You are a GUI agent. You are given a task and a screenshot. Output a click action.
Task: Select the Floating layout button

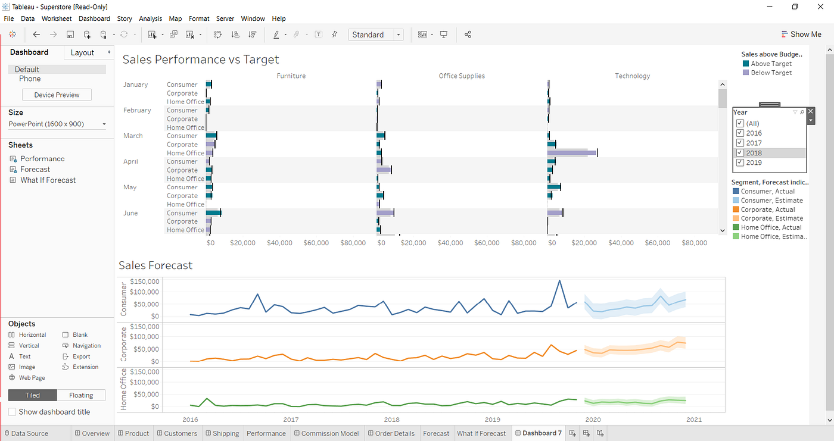pos(81,395)
